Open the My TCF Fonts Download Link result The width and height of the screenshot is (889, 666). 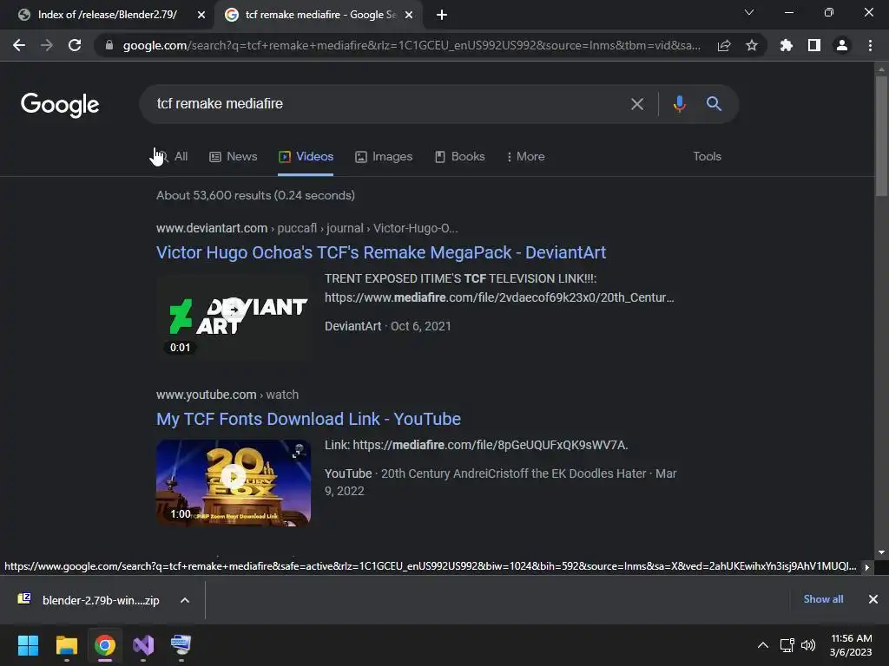(x=308, y=419)
